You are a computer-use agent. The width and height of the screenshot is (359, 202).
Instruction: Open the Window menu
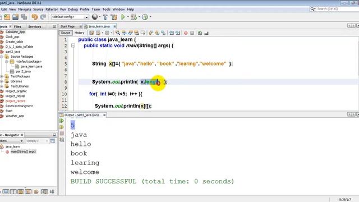118,10
